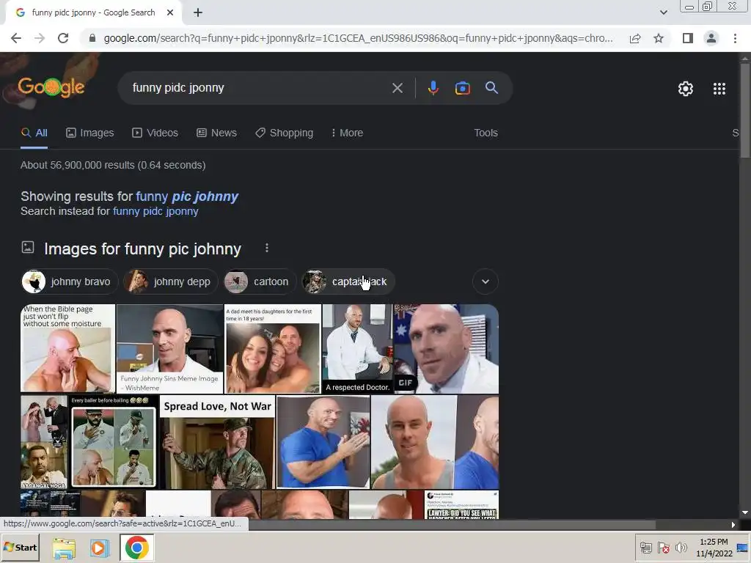
Task: Go back to the previous page
Action: (16, 38)
